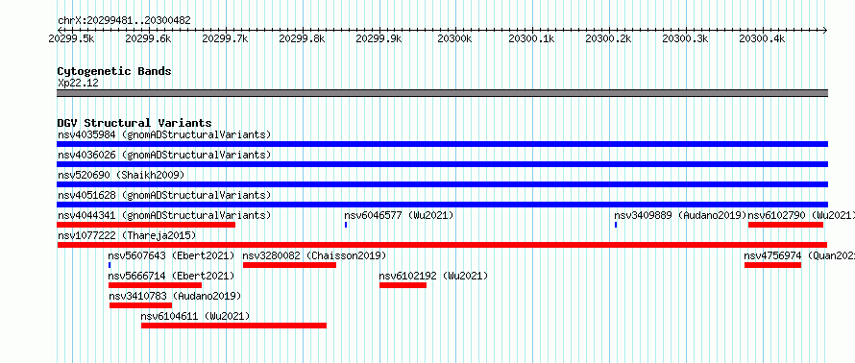Select the small blue marker under nsv5607643

click(x=110, y=265)
